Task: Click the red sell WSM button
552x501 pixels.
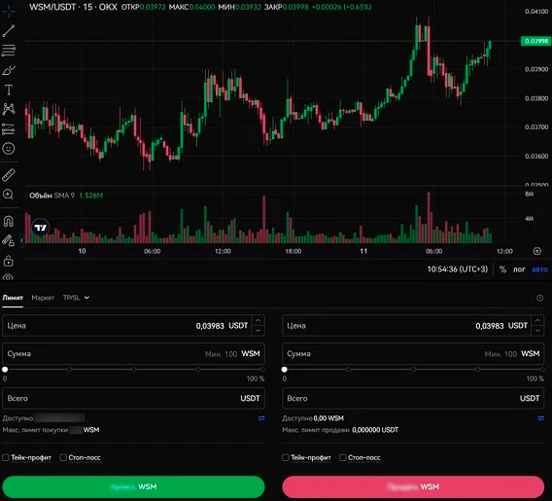Action: click(x=413, y=486)
